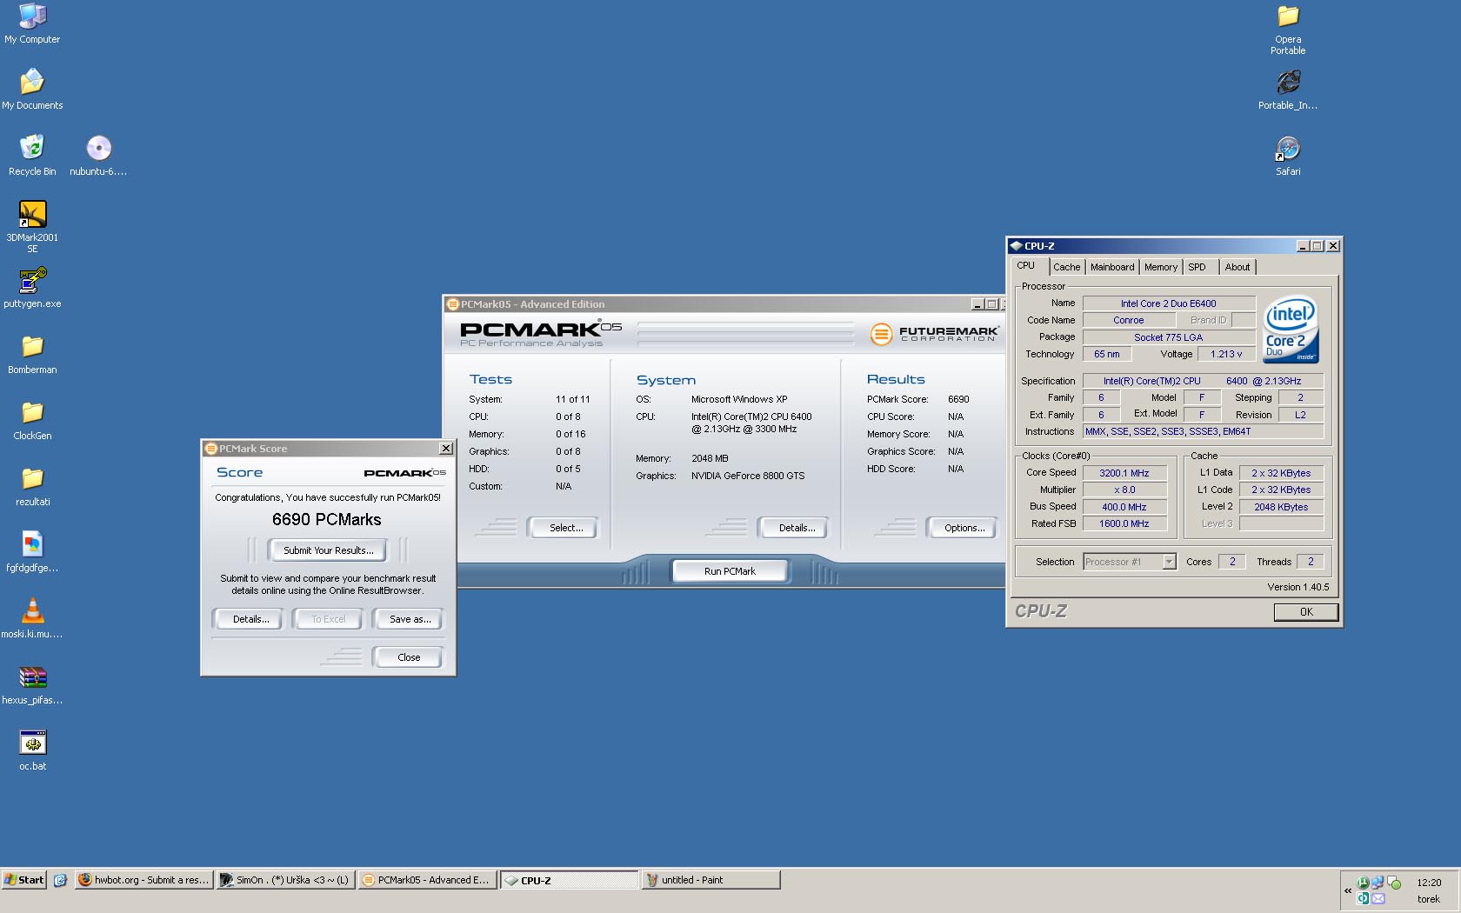Click the Bus Speed value 400.0 MHz
The image size is (1461, 913).
(1124, 507)
